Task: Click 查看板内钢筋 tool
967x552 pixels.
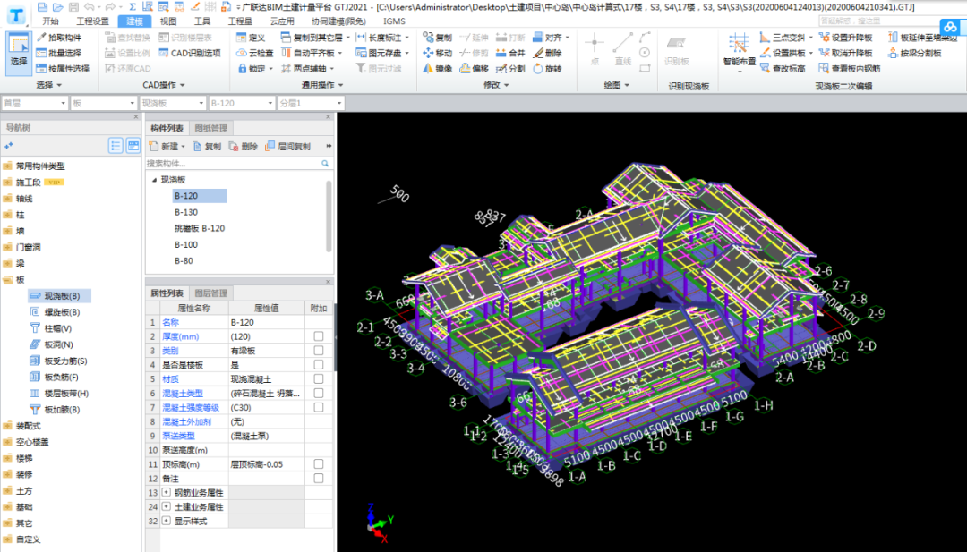Action: coord(849,68)
